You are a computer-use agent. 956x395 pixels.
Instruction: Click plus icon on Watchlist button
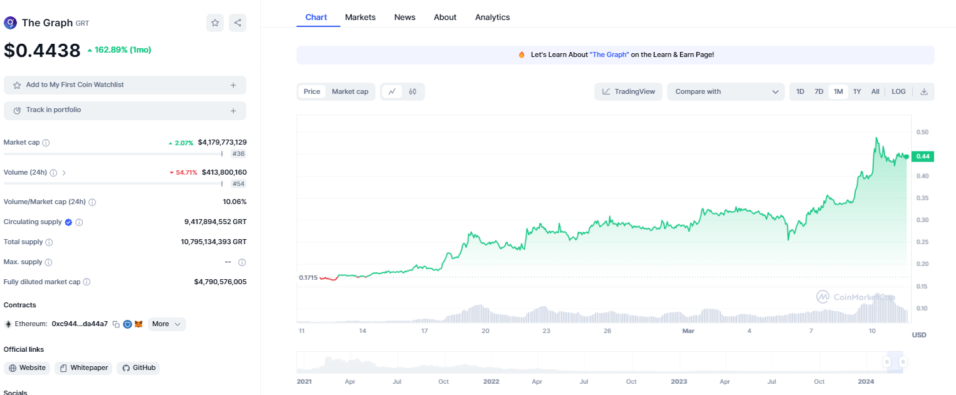point(233,85)
